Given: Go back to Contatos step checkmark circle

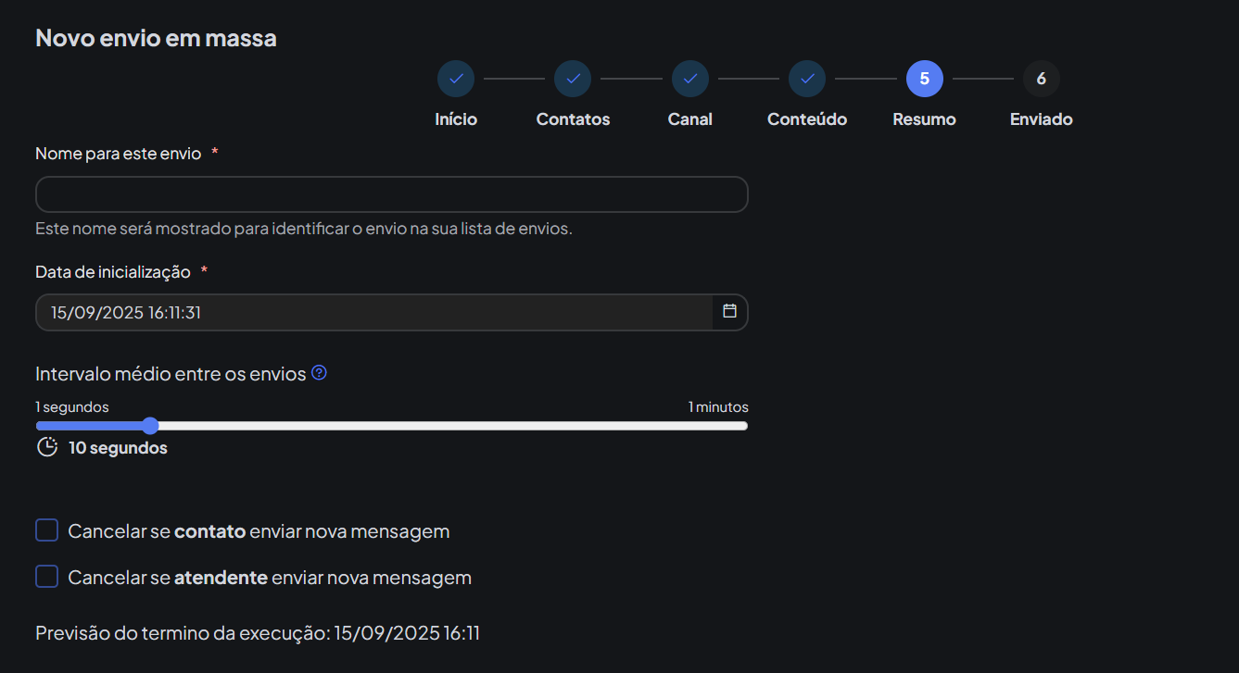Looking at the screenshot, I should [573, 79].
